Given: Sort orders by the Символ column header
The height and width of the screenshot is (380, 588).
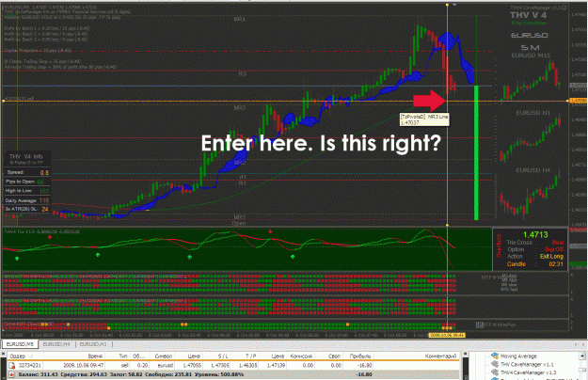Looking at the screenshot, I should (x=163, y=356).
